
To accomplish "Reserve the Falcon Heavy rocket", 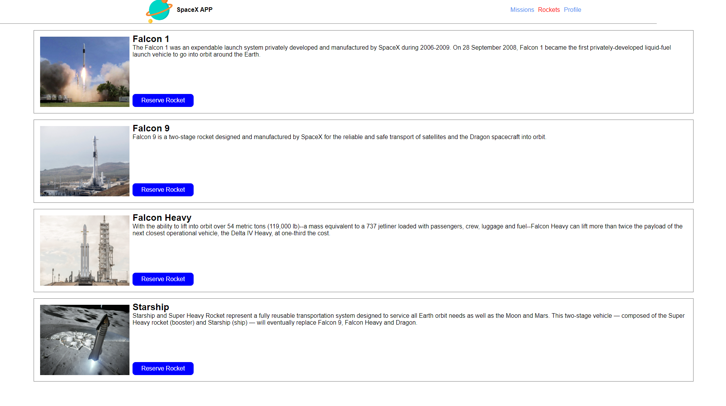I will 163,279.
